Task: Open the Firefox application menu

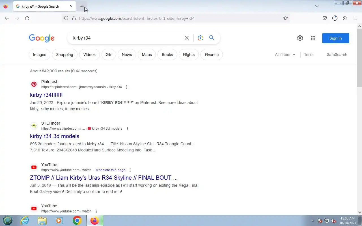Action: pos(355,18)
